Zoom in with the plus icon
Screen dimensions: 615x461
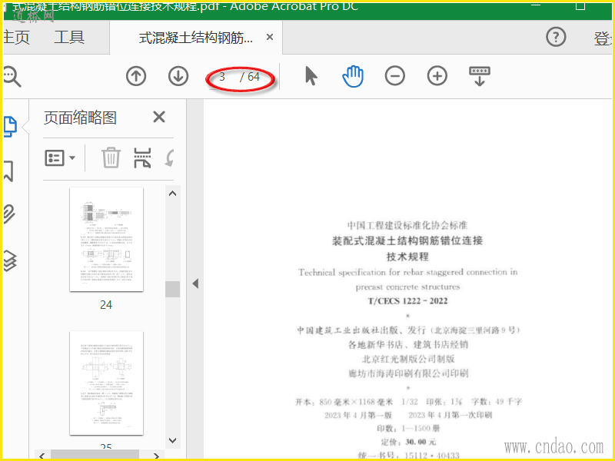[x=437, y=76]
